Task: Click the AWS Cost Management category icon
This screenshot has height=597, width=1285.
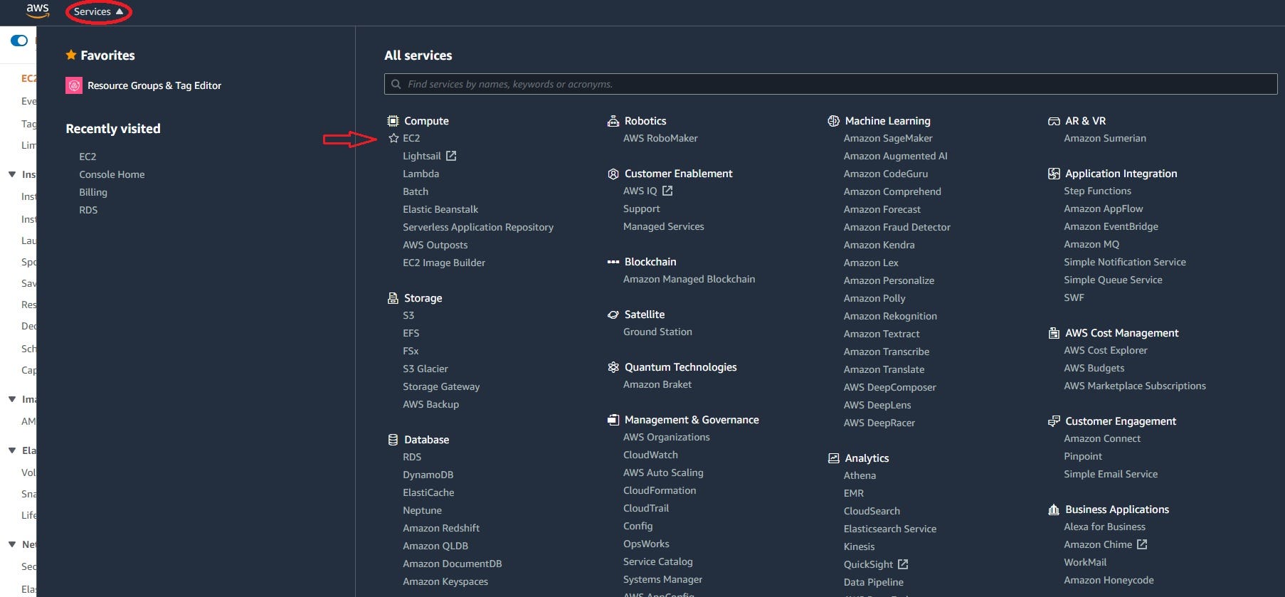Action: tap(1054, 333)
